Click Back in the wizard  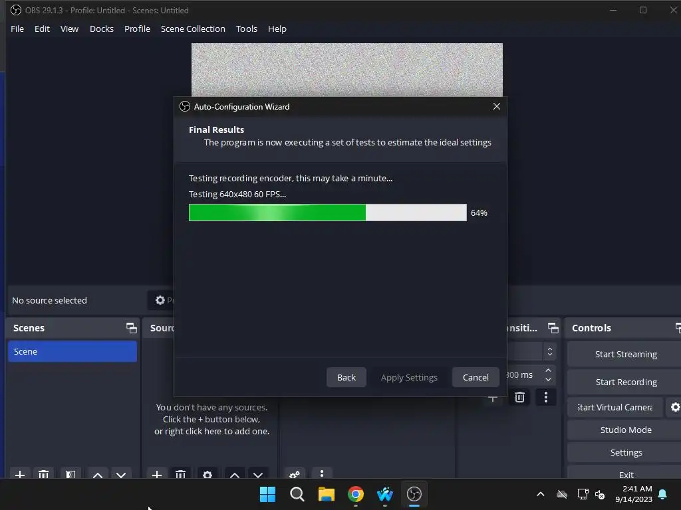pyautogui.click(x=346, y=377)
